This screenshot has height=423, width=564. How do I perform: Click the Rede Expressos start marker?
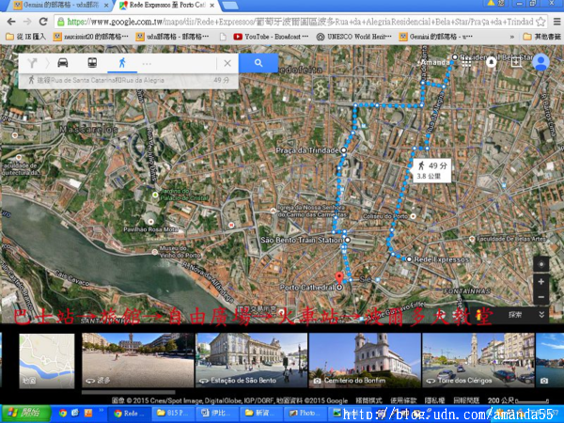tap(409, 259)
